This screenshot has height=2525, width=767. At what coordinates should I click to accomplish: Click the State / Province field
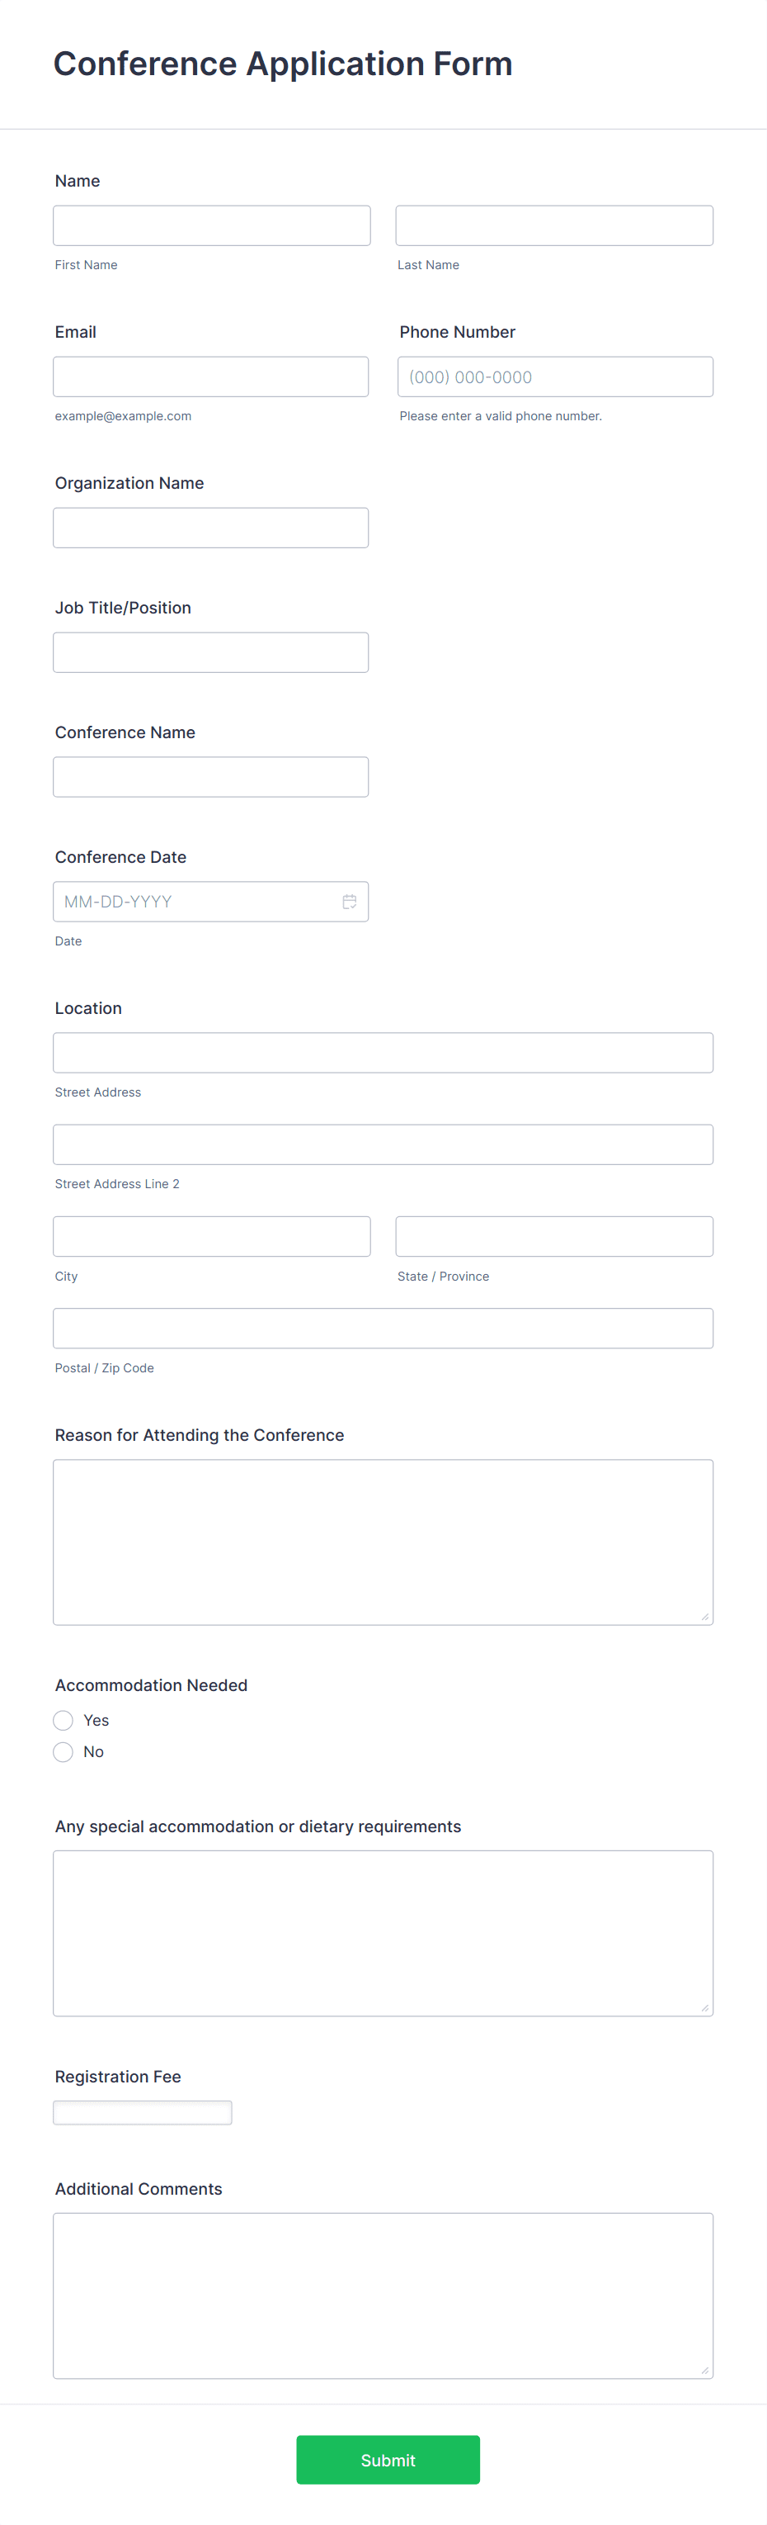point(554,1236)
